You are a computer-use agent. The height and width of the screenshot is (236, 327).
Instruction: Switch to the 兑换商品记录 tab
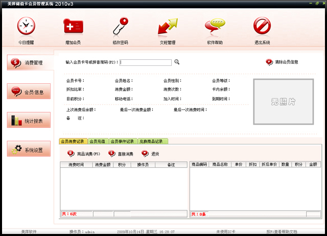pyautogui.click(x=151, y=141)
